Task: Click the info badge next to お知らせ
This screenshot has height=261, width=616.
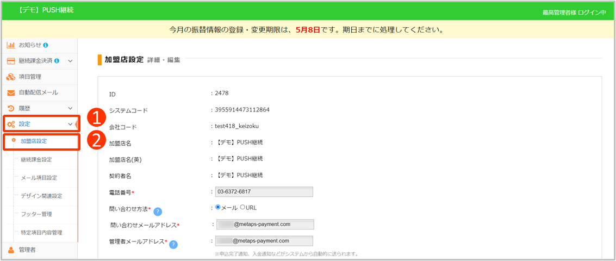Action: [46, 45]
